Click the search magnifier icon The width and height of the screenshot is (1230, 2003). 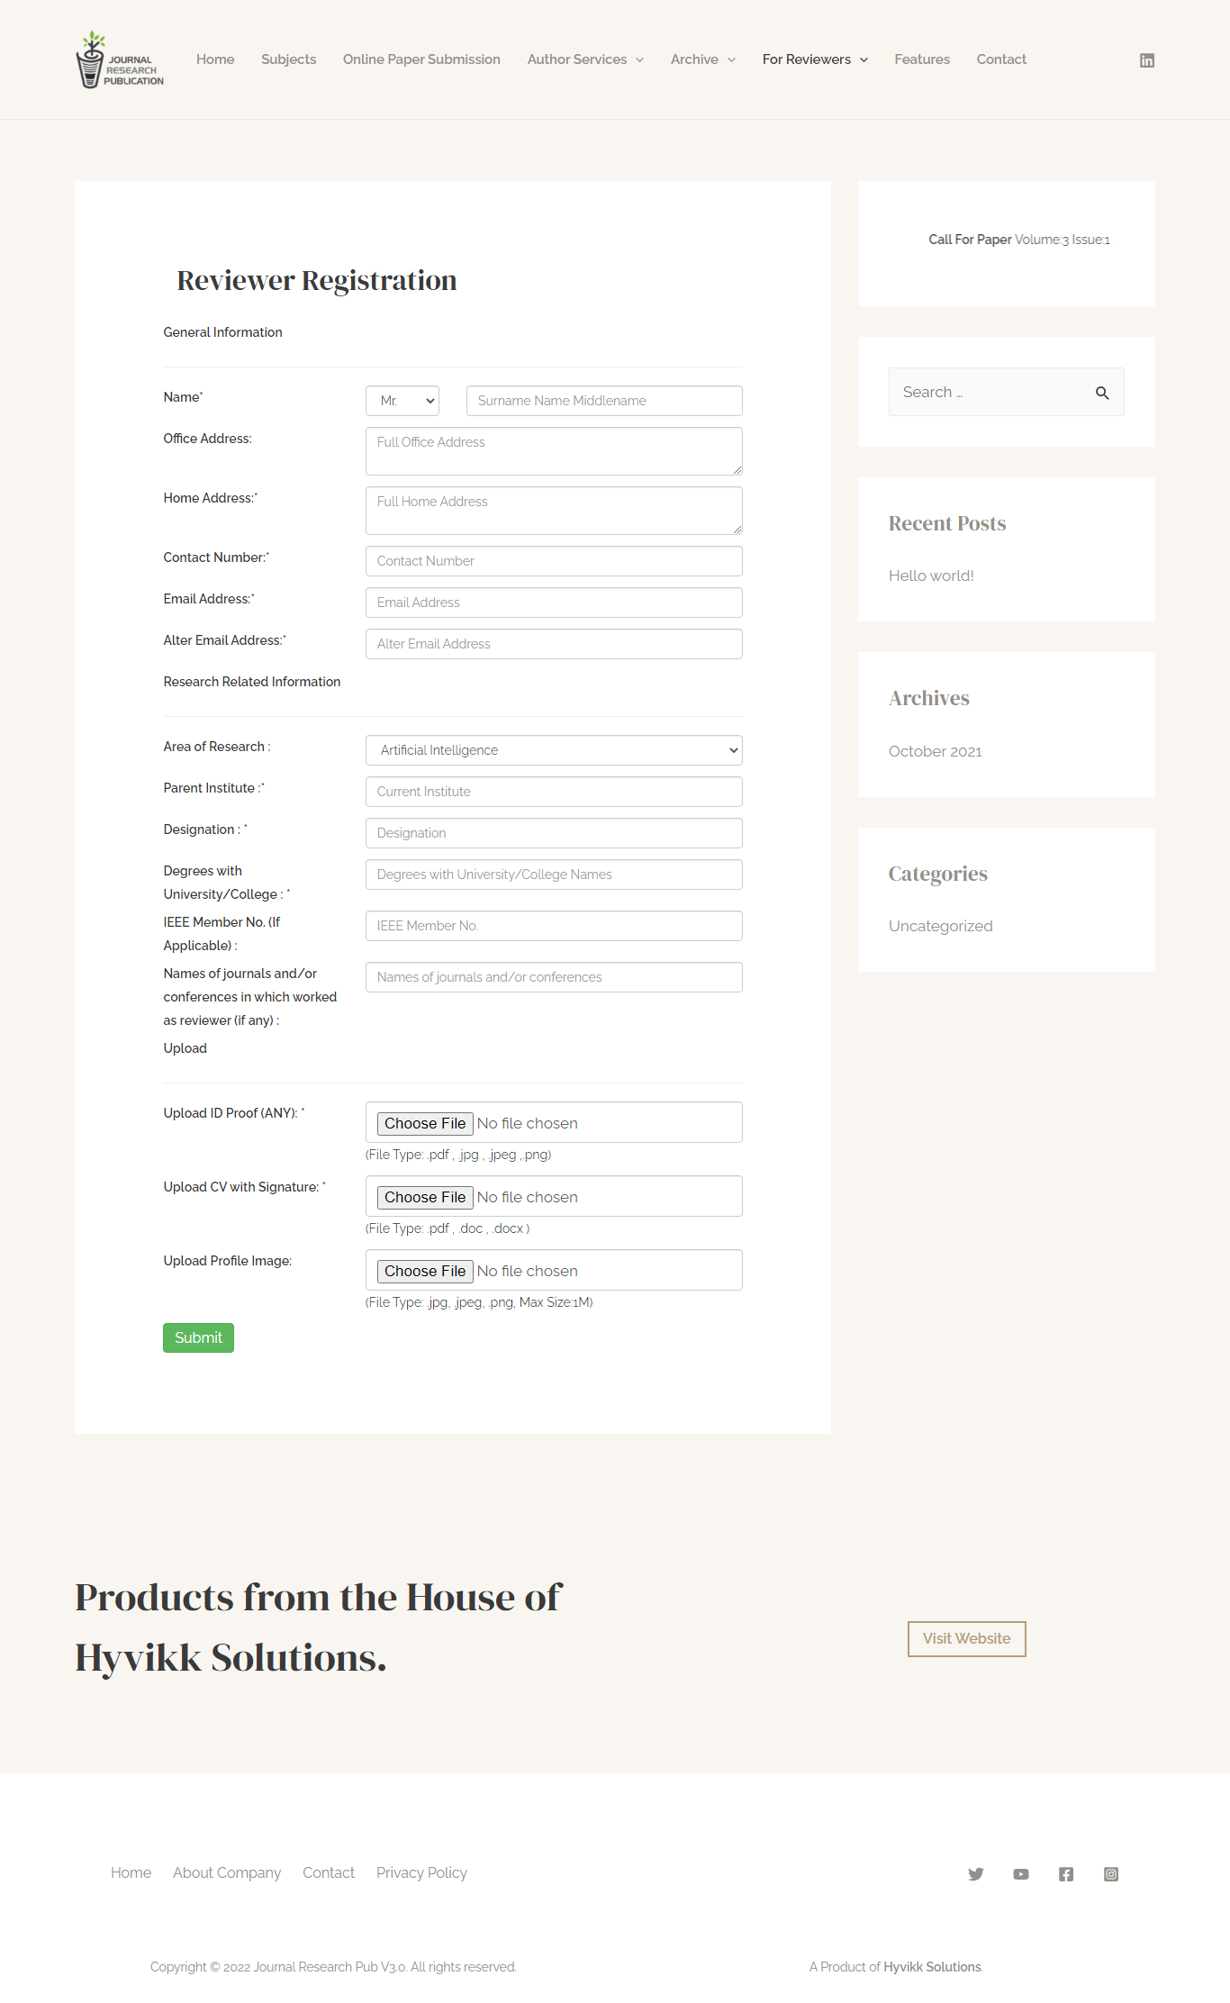click(x=1102, y=393)
